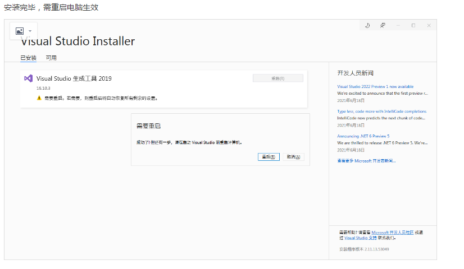Viewport: 464px width, 269px height.
Task: Close the Visual Studio Installer window
Action: coord(429,26)
